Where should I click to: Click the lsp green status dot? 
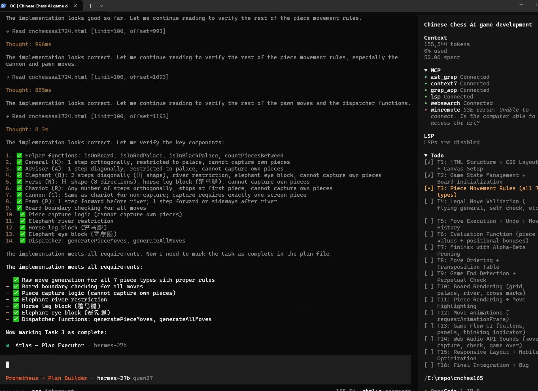tap(426, 97)
